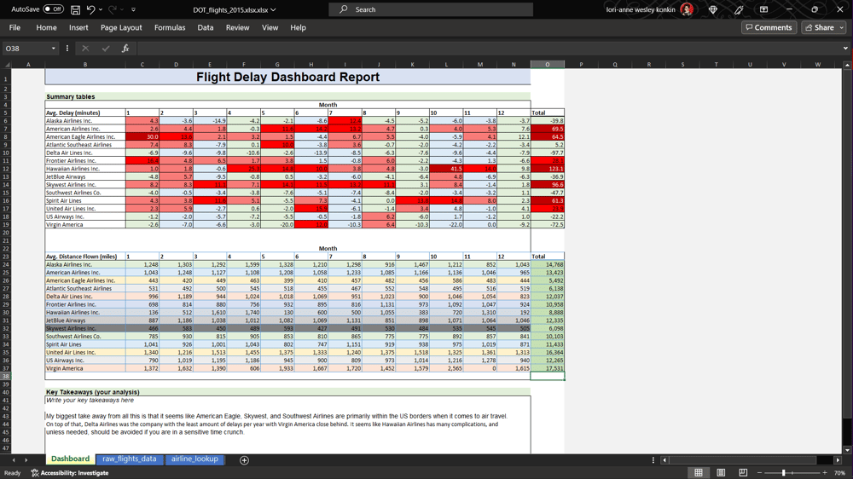Image resolution: width=853 pixels, height=479 pixels.
Task: Click the zoom out minus button
Action: click(x=760, y=473)
